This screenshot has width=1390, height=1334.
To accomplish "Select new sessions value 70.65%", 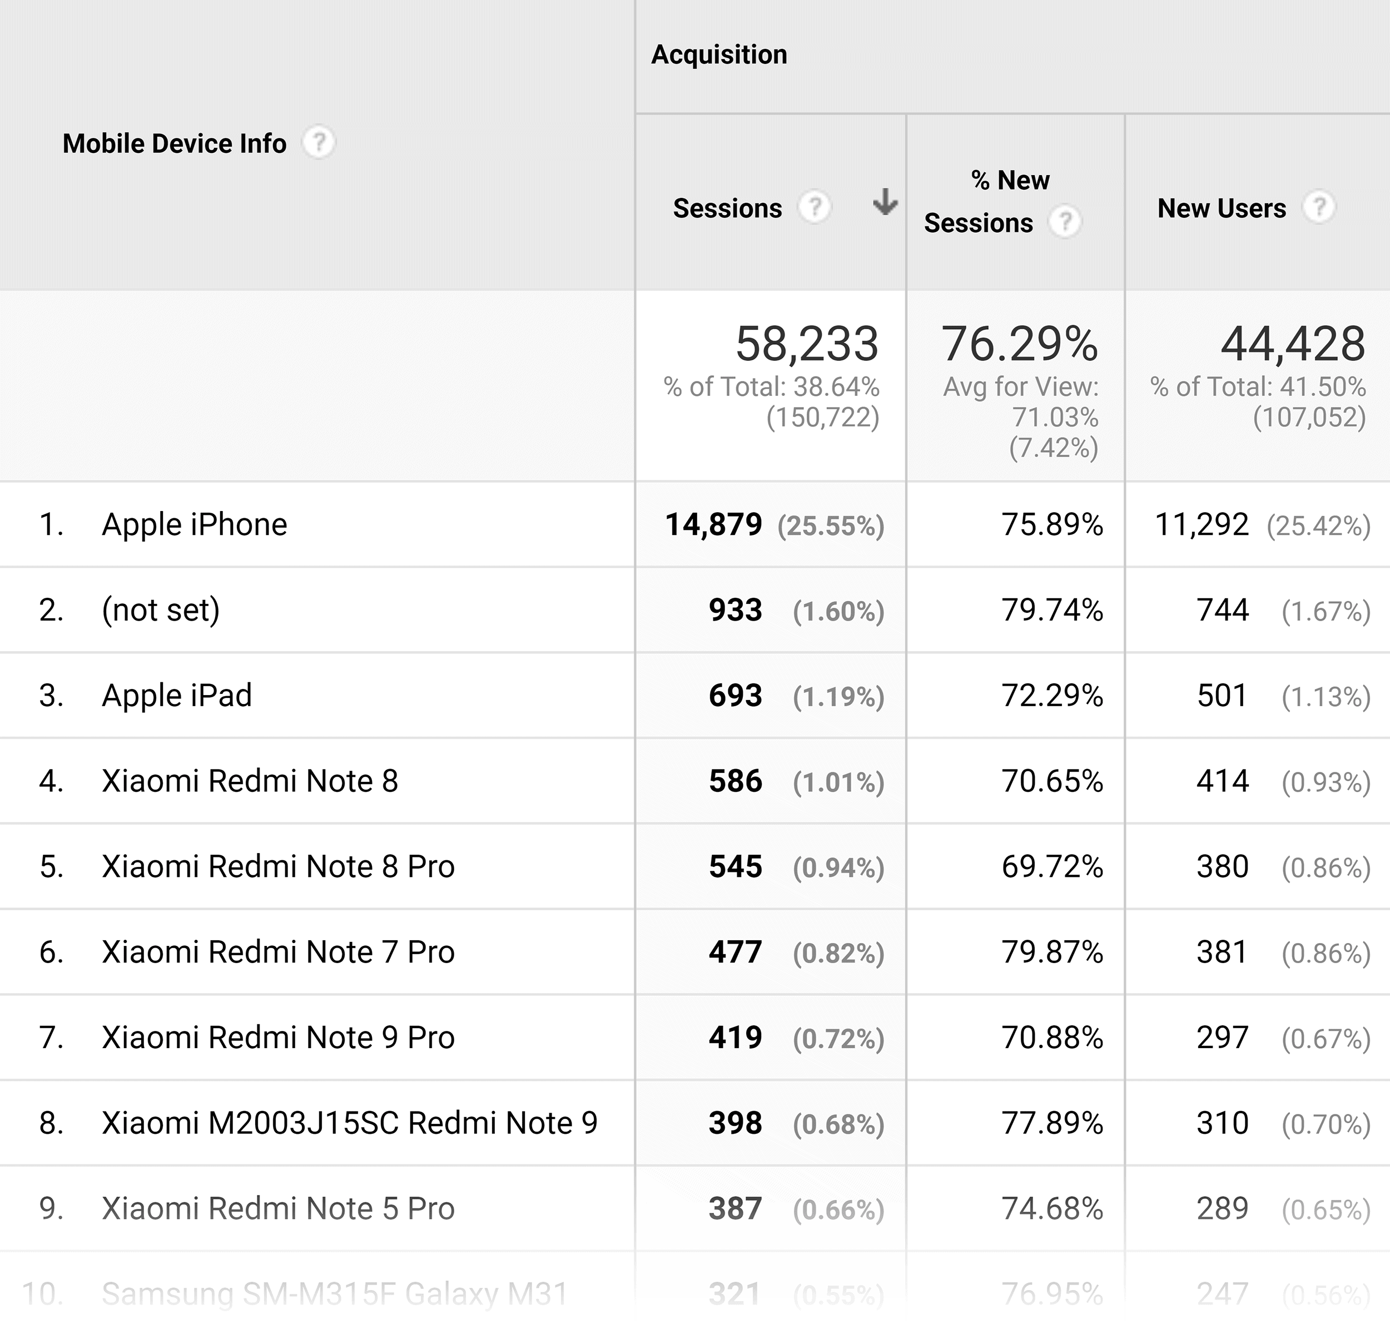I will 1053,781.
